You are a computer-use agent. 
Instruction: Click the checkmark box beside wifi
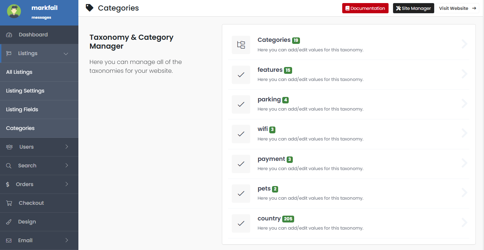click(241, 134)
